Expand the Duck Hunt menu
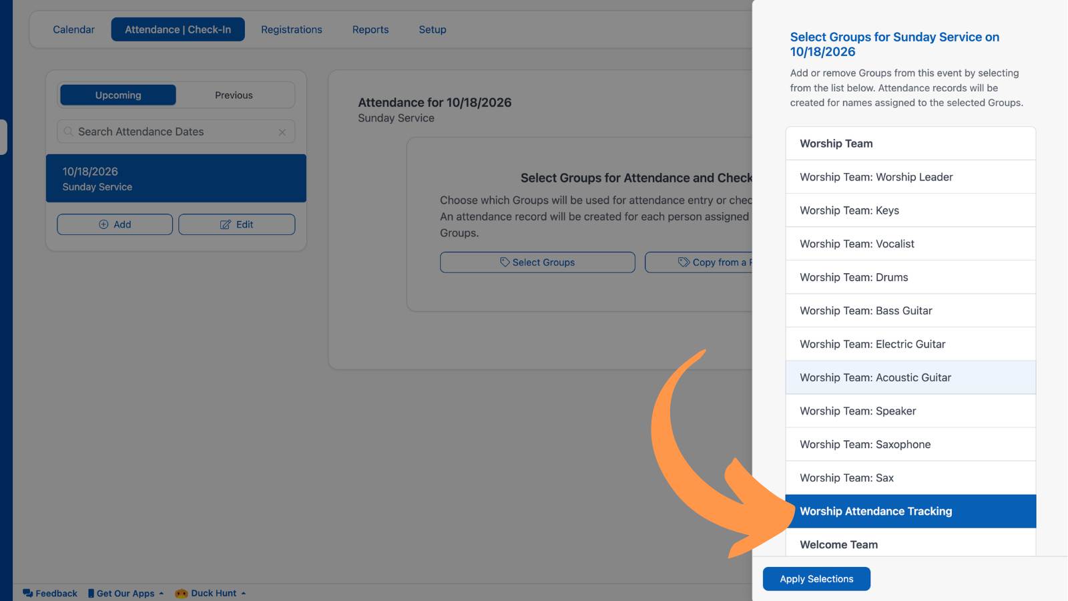The width and height of the screenshot is (1068, 601). [x=211, y=593]
